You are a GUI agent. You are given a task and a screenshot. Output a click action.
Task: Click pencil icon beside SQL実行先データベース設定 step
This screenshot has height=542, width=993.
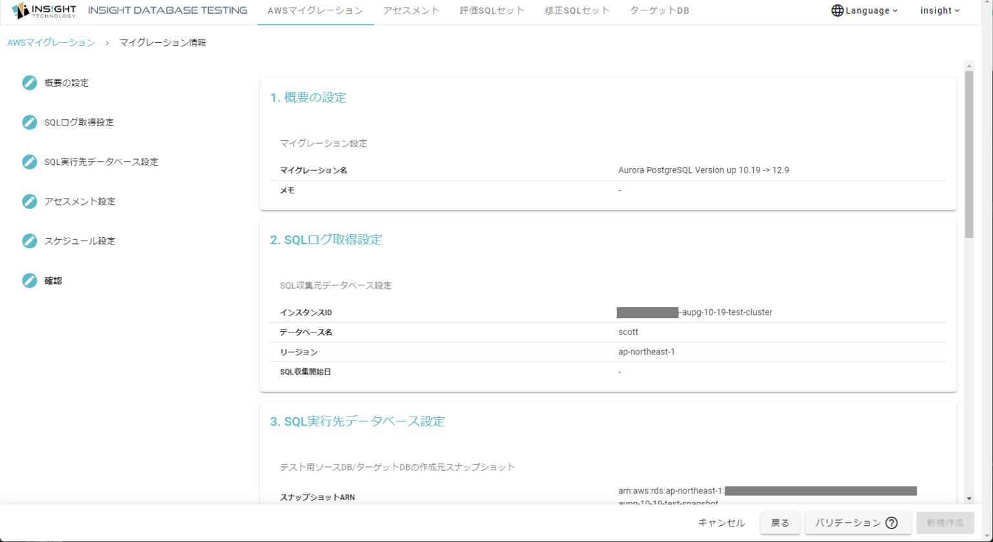point(30,162)
